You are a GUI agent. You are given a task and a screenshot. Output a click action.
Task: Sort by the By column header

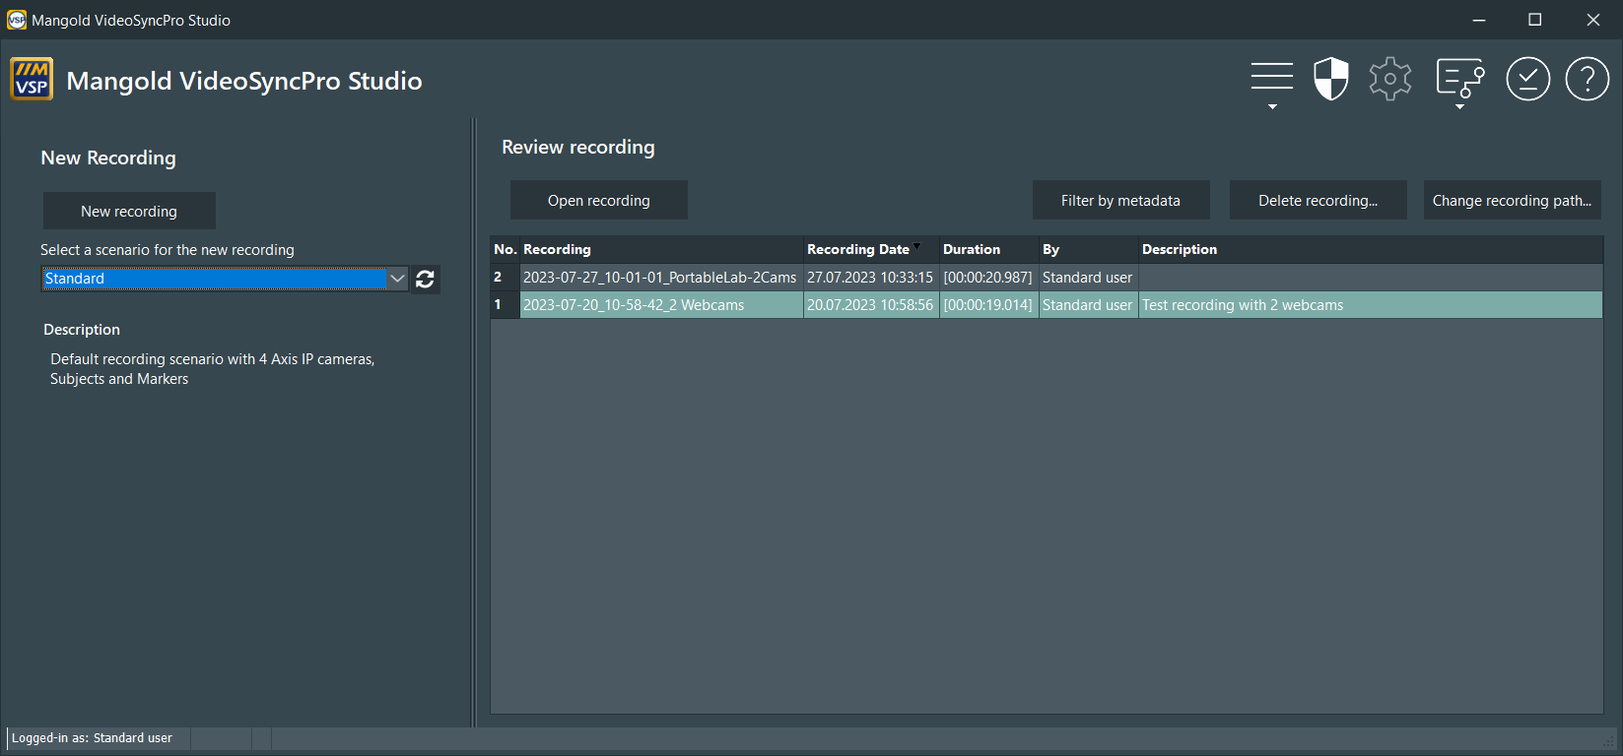click(1089, 249)
